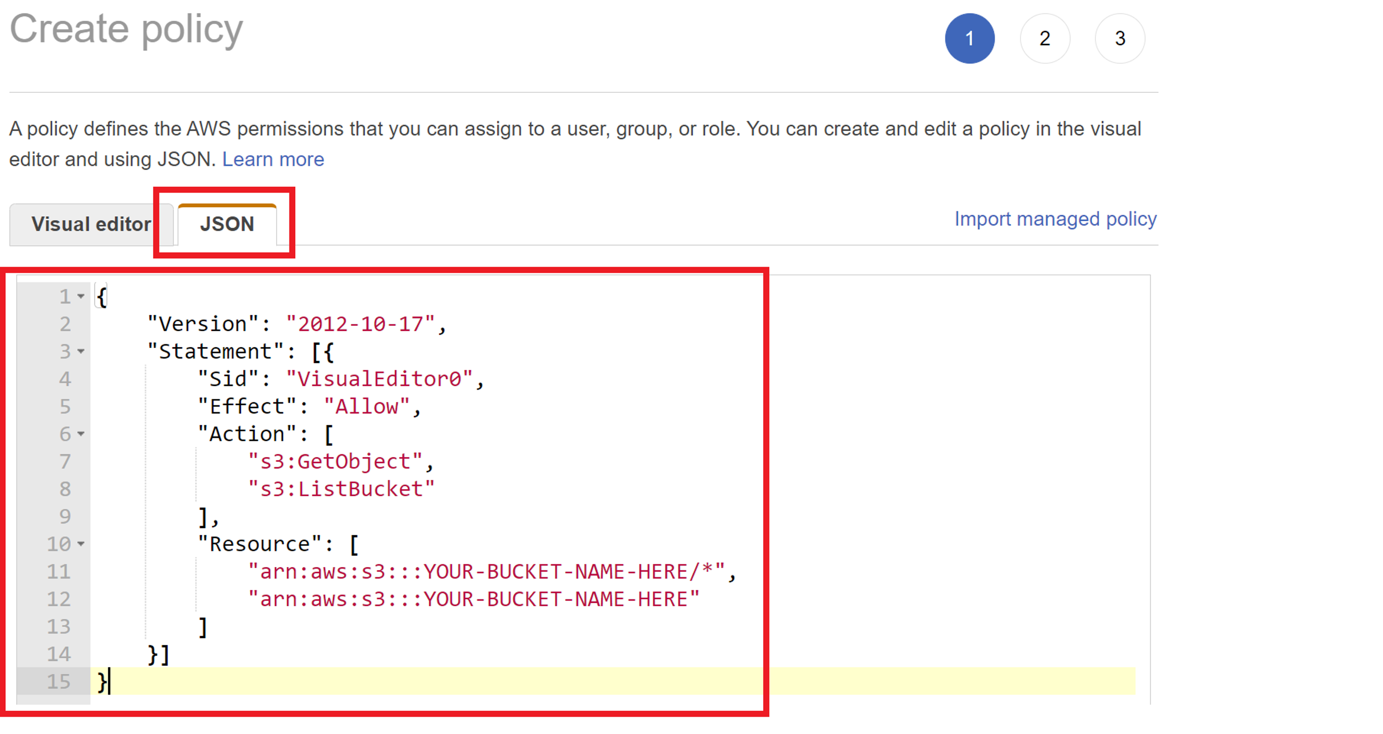Viewport: 1383px width, 734px height.
Task: Click the "s3:ListBucket" action line
Action: [x=341, y=489]
